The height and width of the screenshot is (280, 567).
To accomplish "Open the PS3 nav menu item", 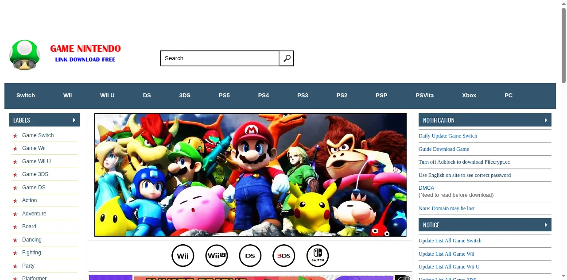I will point(303,96).
